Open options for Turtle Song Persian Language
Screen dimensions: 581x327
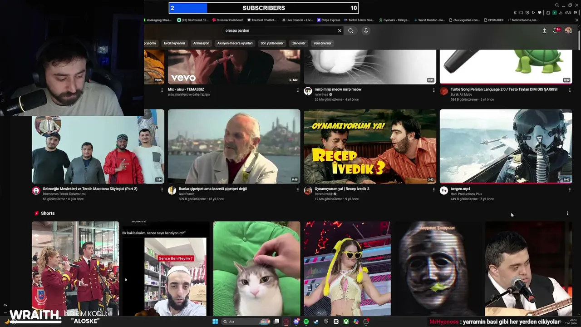(x=570, y=90)
